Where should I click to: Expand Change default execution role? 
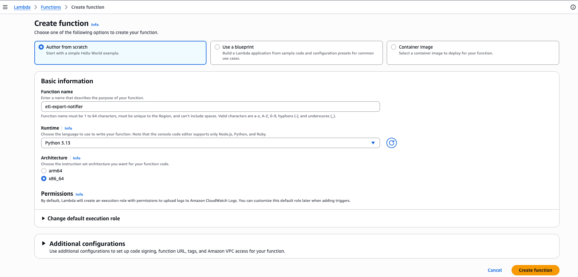point(81,218)
